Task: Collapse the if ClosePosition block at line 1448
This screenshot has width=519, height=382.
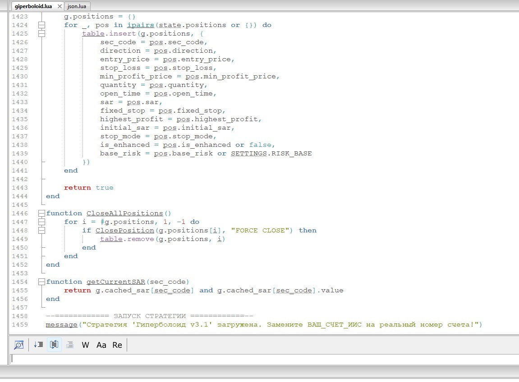Action: (42, 230)
